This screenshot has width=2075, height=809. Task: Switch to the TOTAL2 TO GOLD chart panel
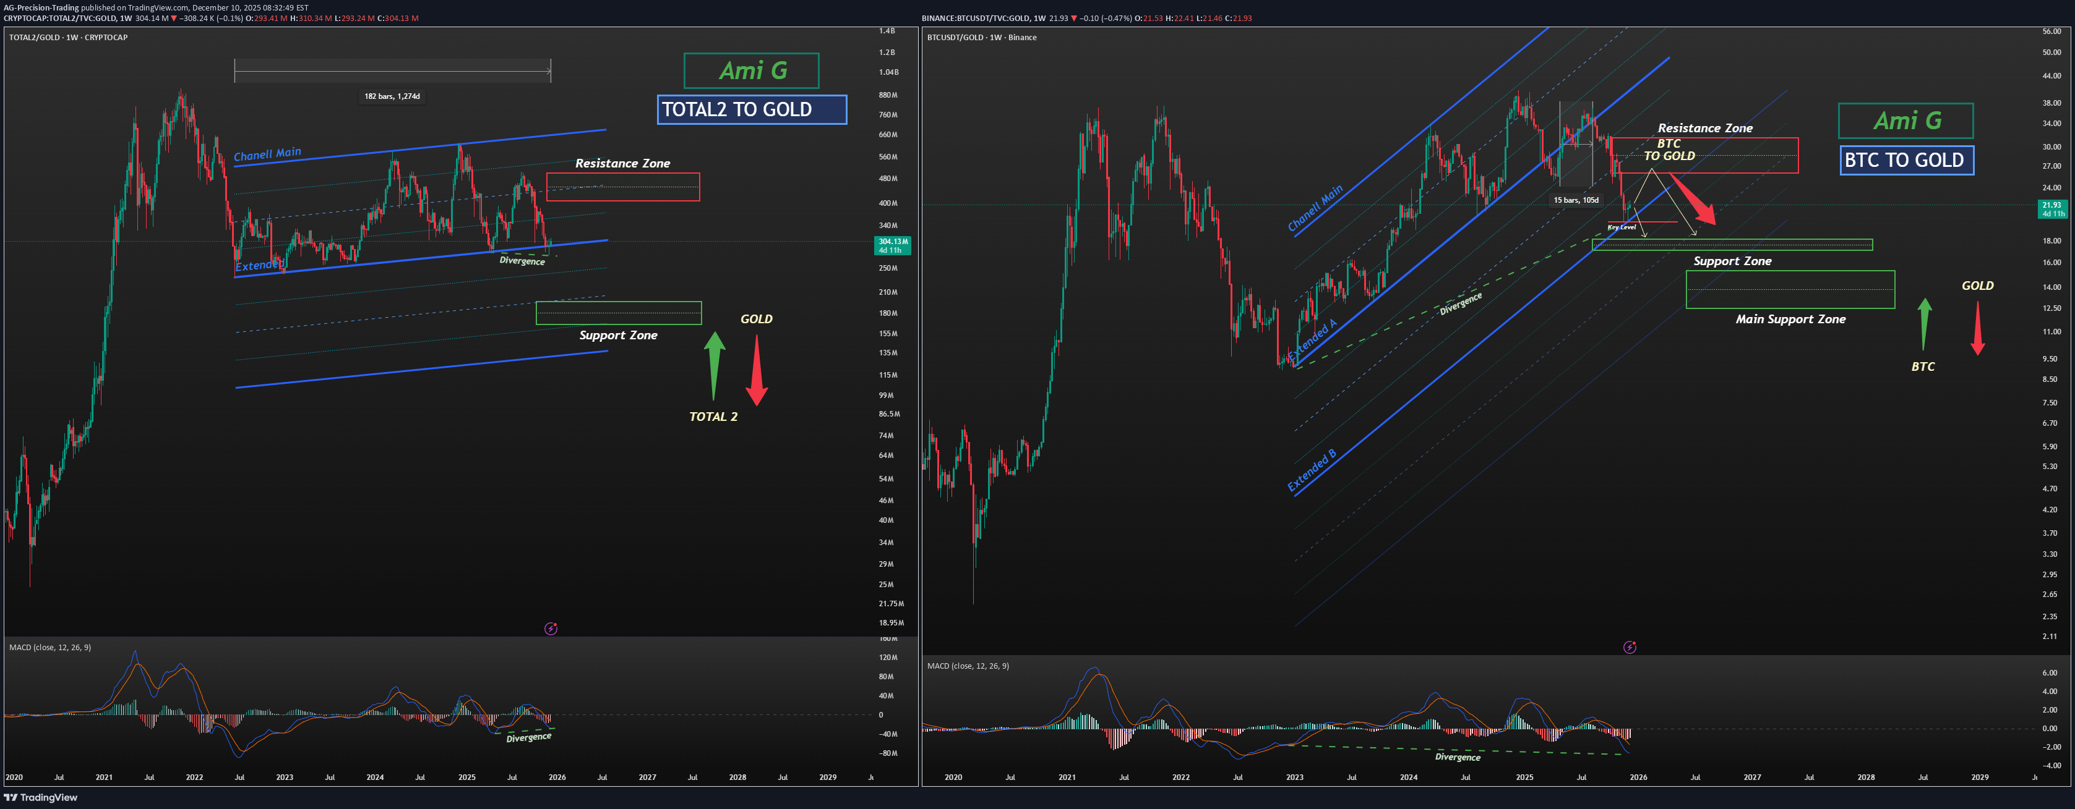click(x=750, y=110)
